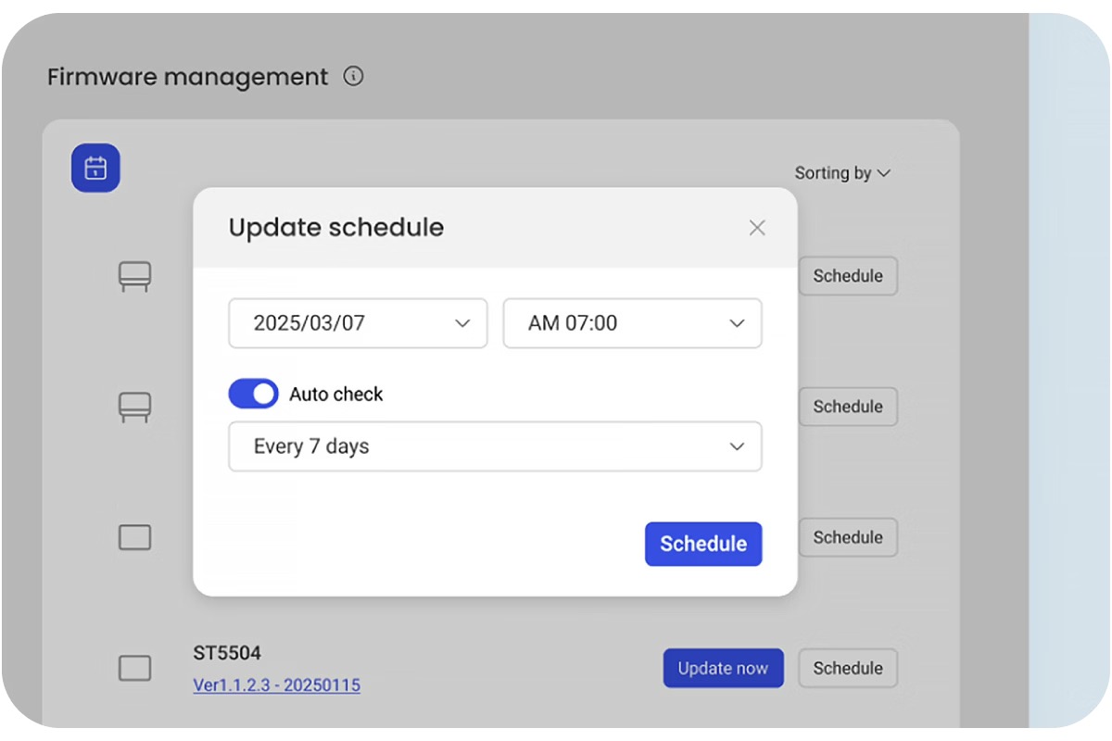Image resolution: width=1112 pixels, height=741 pixels.
Task: Click the blue calendar schedule icon
Action: (95, 169)
